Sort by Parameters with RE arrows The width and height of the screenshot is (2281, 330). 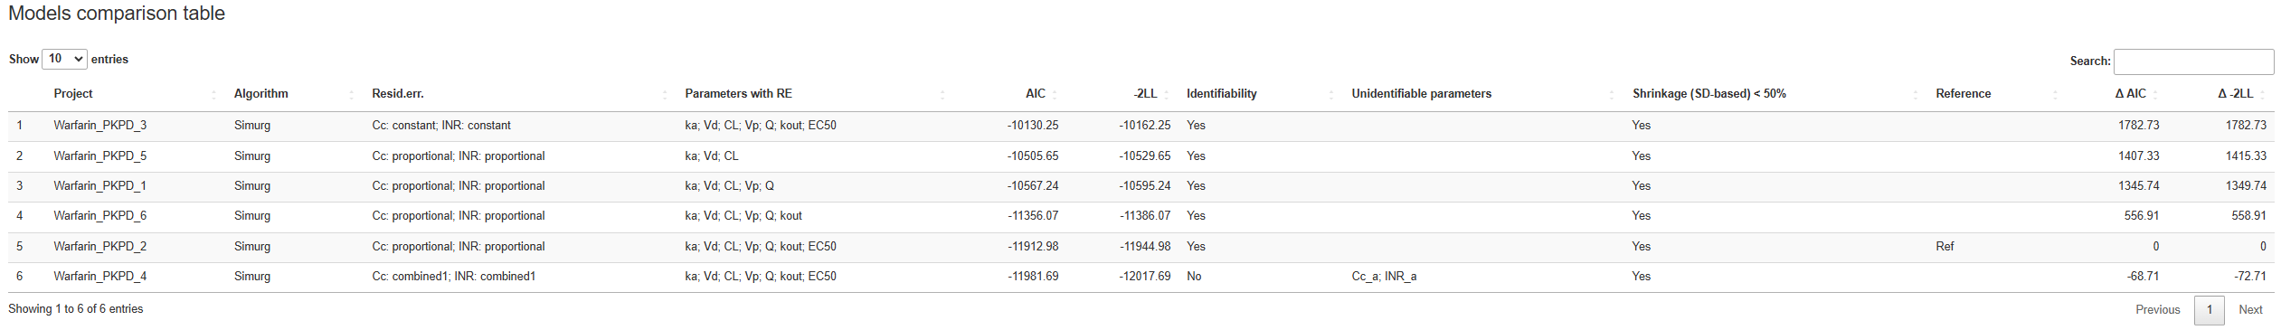tap(942, 94)
